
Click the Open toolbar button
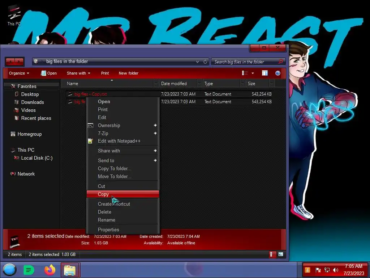pos(49,73)
